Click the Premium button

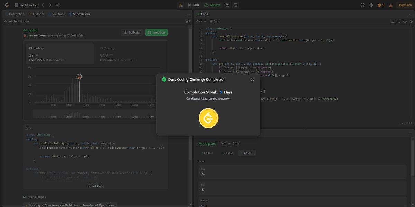[405, 5]
